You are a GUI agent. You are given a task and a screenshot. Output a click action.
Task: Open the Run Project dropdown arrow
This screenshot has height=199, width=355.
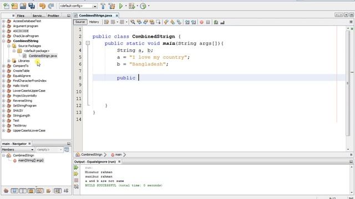126,6
